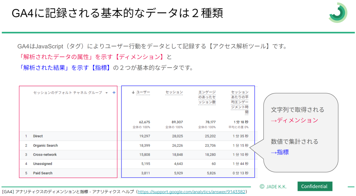The width and height of the screenshot is (356, 196).
Task: Click Organic Search users value 18,399
Action: coord(145,146)
